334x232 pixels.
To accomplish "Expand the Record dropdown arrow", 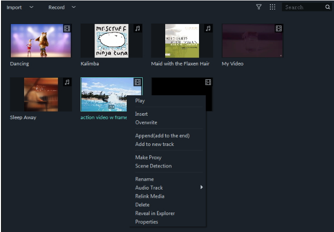I will pos(74,7).
